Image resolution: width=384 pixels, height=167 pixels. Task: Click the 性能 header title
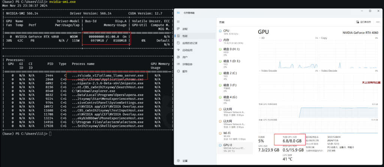point(222,22)
